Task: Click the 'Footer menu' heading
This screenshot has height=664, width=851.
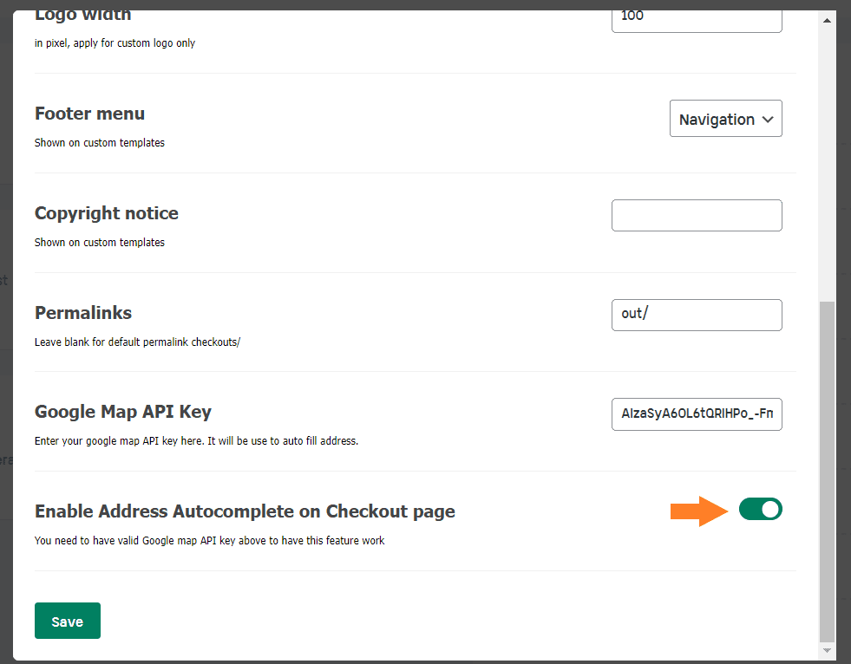Action: click(89, 114)
